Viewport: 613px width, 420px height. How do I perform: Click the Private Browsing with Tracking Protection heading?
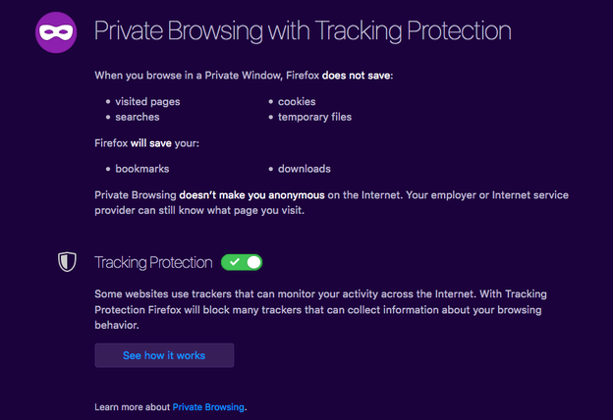[303, 30]
